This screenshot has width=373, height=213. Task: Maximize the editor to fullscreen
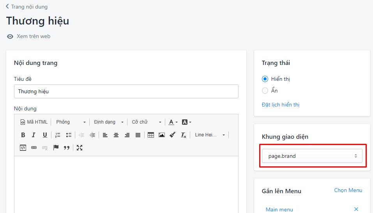[x=80, y=148]
